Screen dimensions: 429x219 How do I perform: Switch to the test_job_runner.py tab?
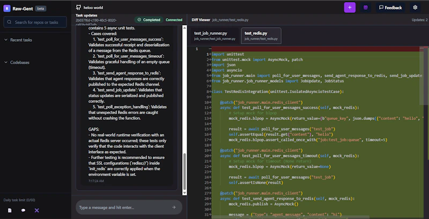[214, 35]
